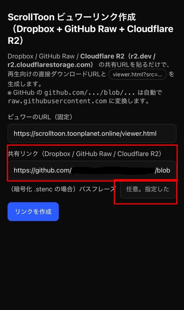Screen dimensions: 184x310
Task: Focus the passphrase field showing 任意。指定した
Action: pos(148,189)
